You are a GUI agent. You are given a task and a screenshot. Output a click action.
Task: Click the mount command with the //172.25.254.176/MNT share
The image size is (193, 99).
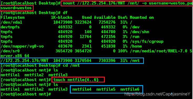(128, 3)
